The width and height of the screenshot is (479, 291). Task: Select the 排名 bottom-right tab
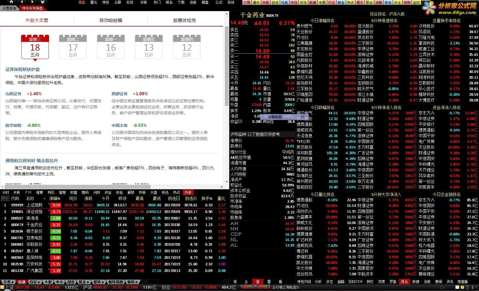tap(404, 282)
